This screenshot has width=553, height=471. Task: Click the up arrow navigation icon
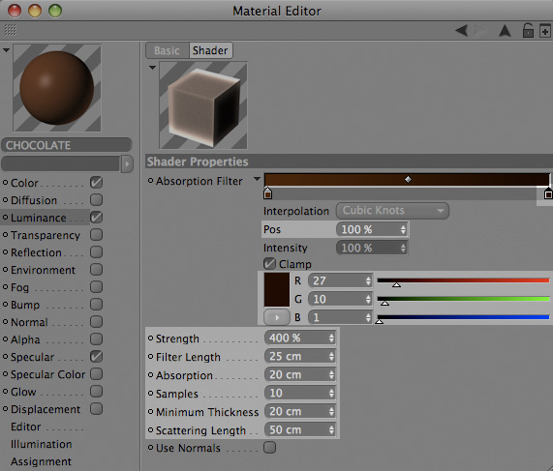[505, 31]
